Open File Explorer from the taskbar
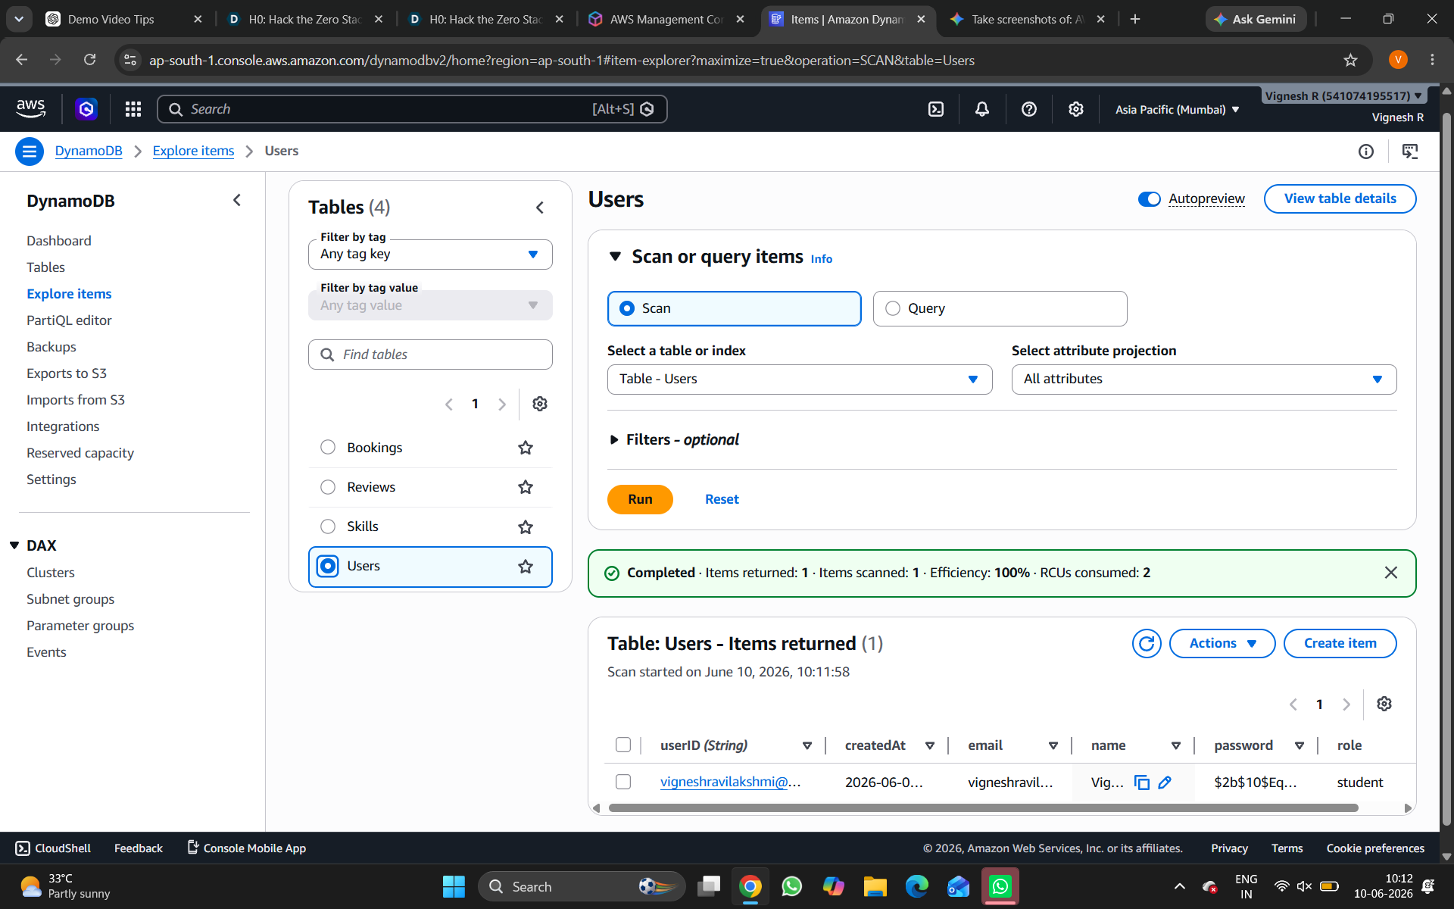The image size is (1454, 909). 875,886
